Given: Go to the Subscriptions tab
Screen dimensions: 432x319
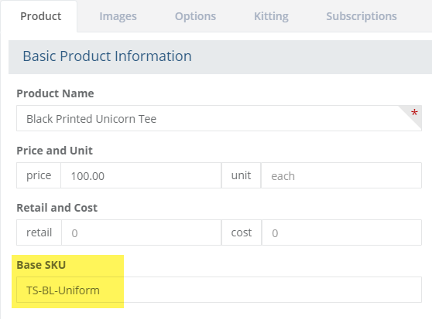Looking at the screenshot, I should coord(362,16).
